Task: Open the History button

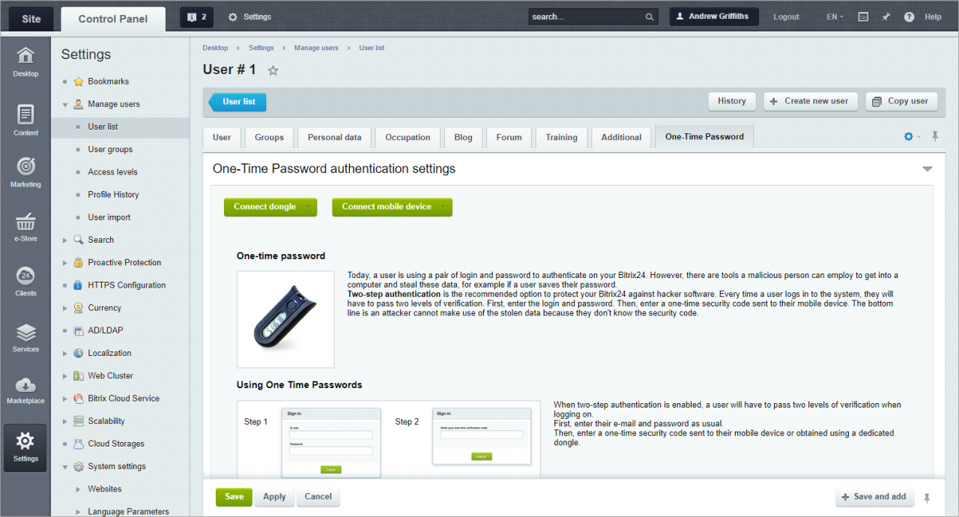Action: point(732,101)
